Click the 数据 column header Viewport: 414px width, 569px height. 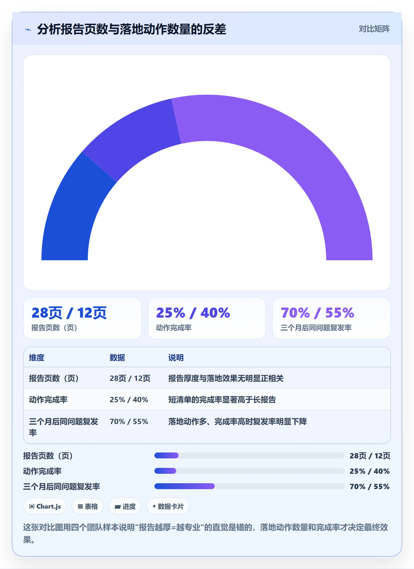click(117, 358)
